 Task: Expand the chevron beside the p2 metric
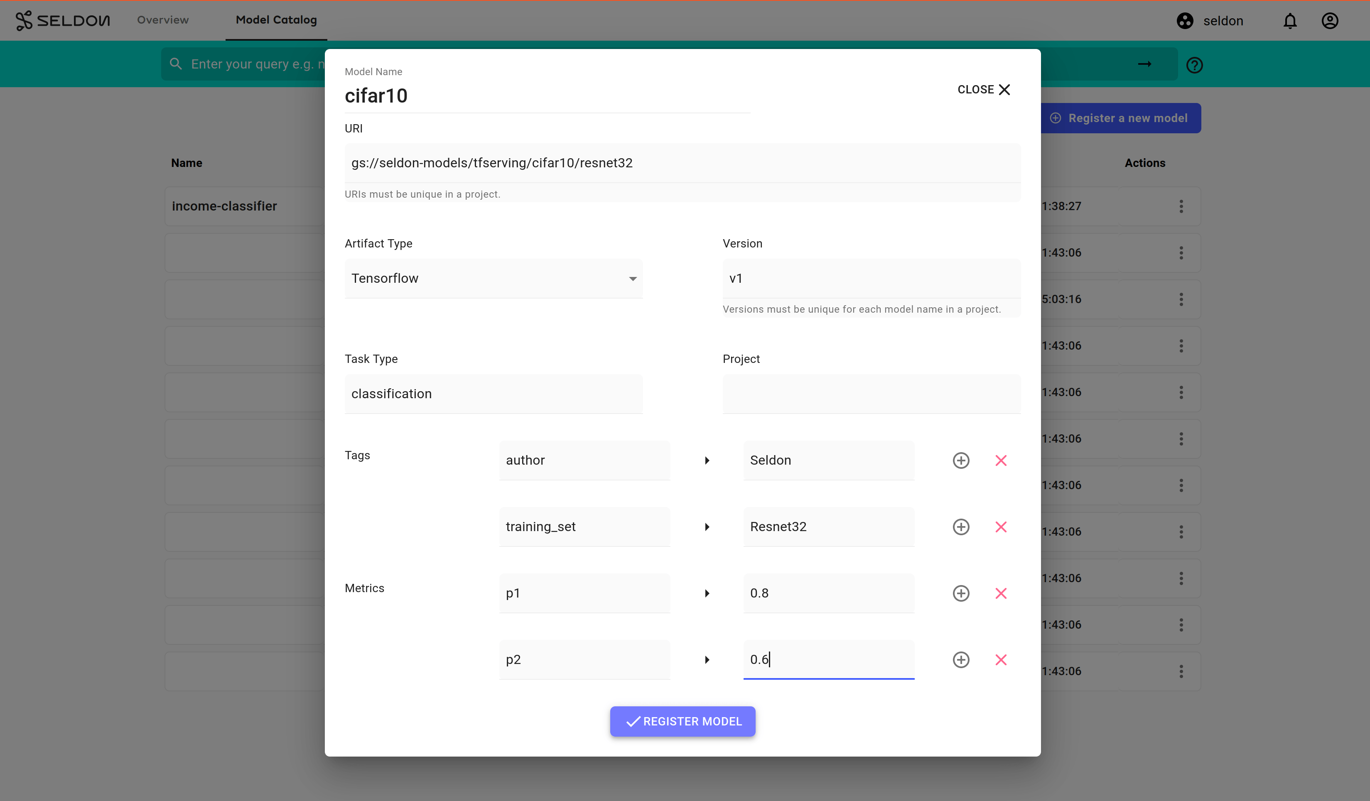707,660
